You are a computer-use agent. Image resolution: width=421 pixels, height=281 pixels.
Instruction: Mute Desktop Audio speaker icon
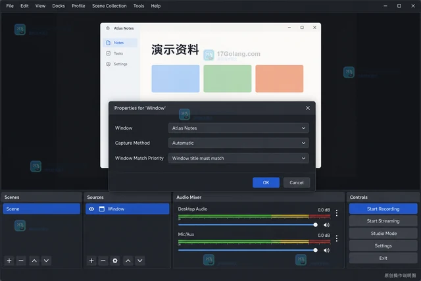(326, 225)
